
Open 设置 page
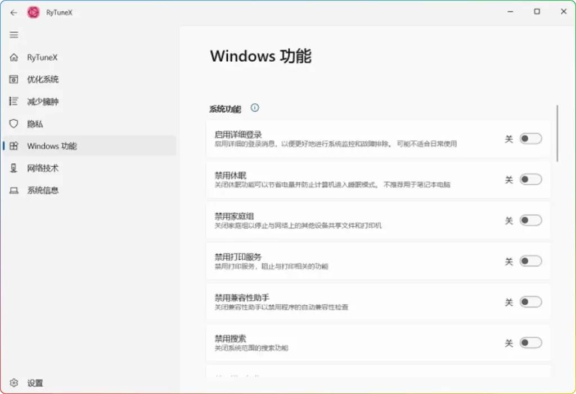(89, 383)
